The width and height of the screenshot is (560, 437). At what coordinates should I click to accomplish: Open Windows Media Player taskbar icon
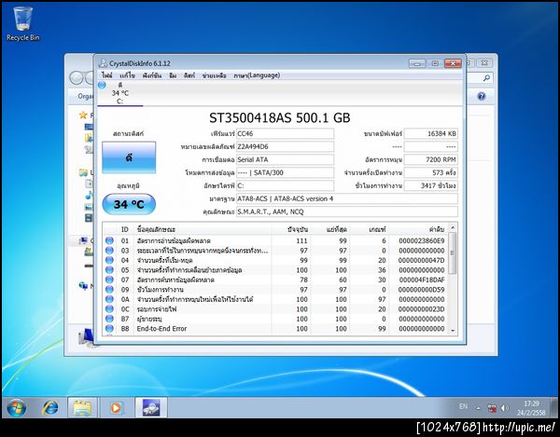click(116, 408)
